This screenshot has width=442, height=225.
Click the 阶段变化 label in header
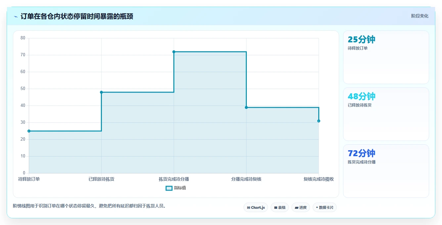coord(420,16)
